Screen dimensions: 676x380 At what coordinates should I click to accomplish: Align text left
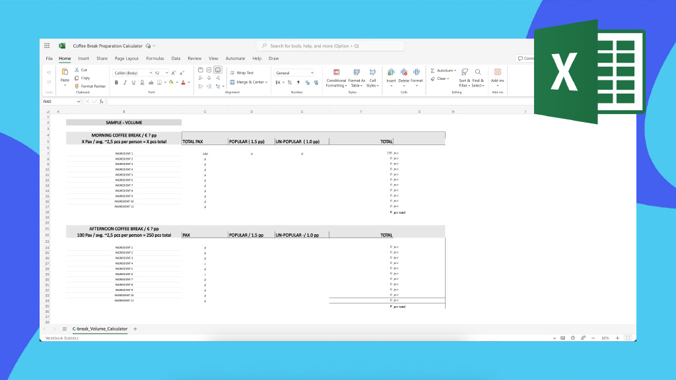(201, 78)
